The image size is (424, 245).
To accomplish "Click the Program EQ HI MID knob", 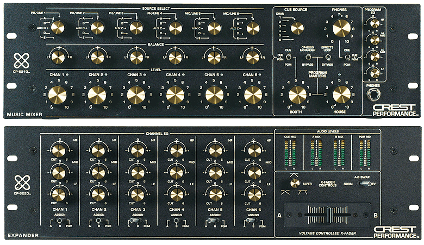I will 375,40.
